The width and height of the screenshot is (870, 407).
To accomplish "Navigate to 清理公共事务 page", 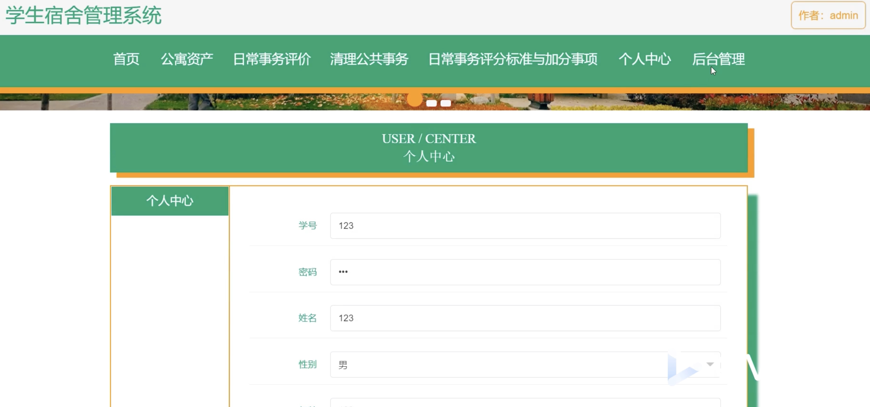I will (369, 59).
